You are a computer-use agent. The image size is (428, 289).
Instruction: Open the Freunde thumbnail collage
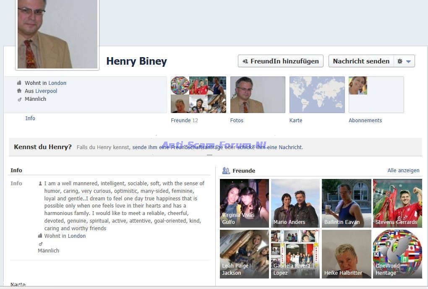(198, 95)
